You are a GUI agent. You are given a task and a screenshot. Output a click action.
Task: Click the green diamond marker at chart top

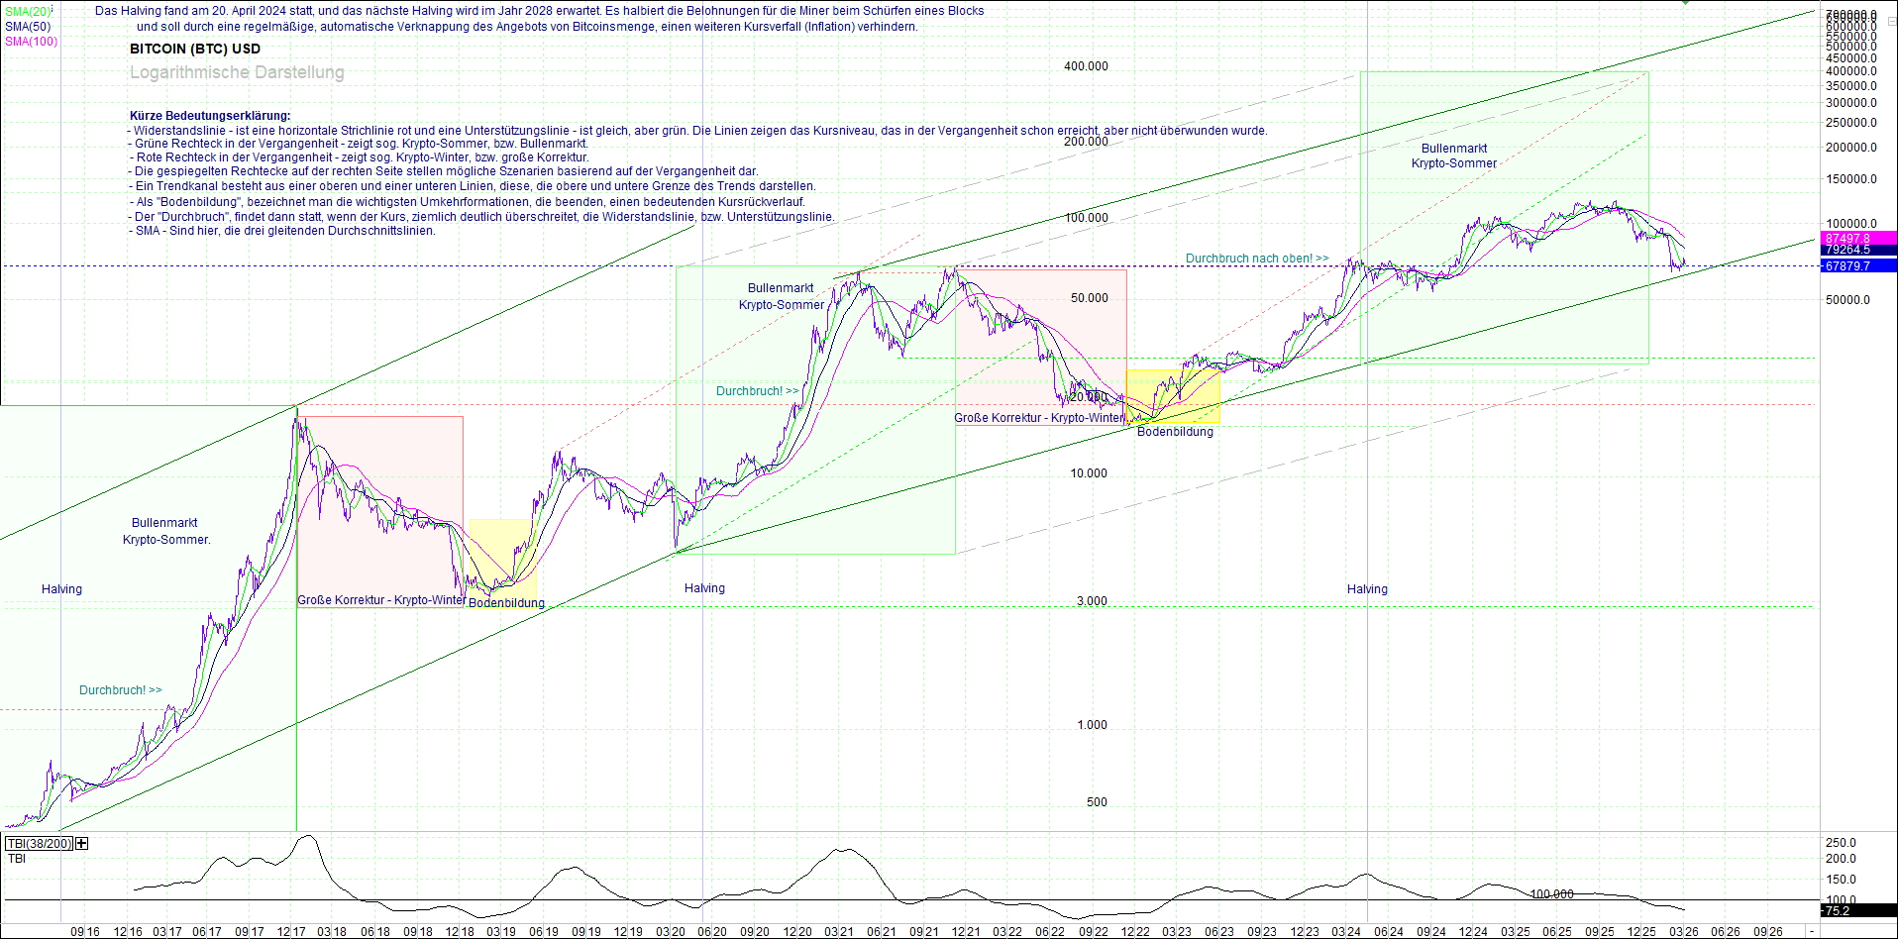[x=1687, y=2]
